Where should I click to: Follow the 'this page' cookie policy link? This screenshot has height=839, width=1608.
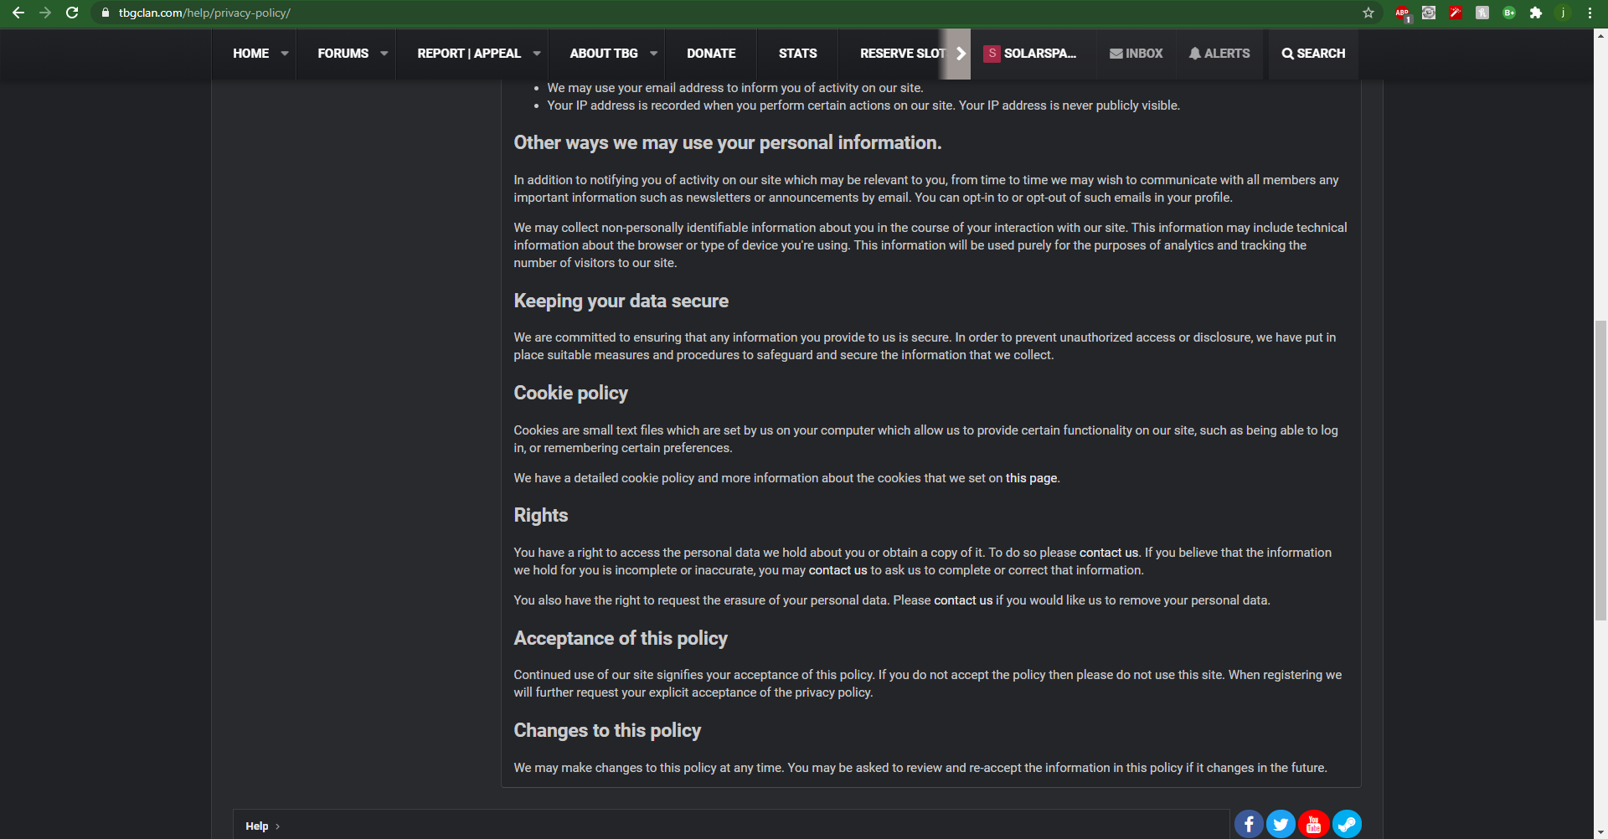[x=1031, y=478]
